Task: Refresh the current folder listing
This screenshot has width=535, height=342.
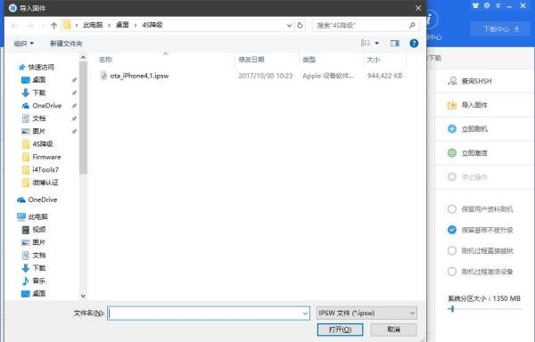Action: click(x=300, y=25)
